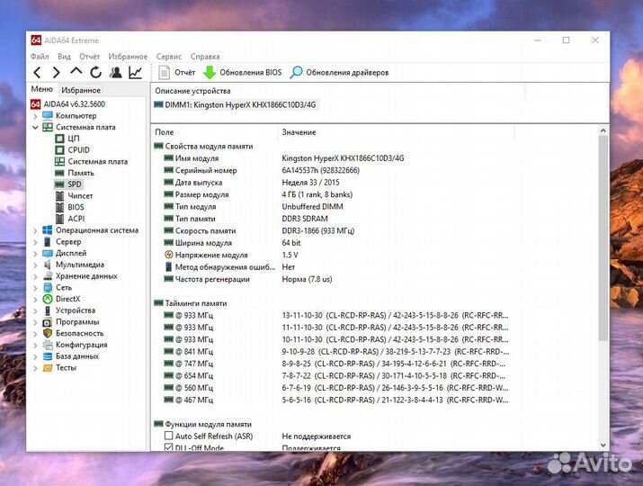Click the Сеть network icon
Screen dimensions: 643x486
coord(48,287)
